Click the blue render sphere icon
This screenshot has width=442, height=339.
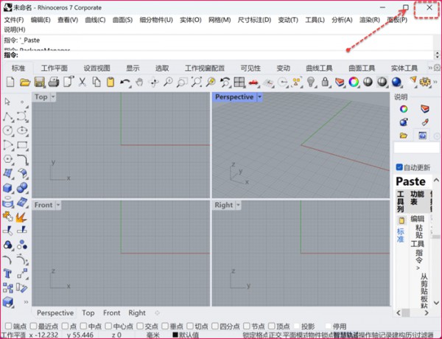pos(396,82)
